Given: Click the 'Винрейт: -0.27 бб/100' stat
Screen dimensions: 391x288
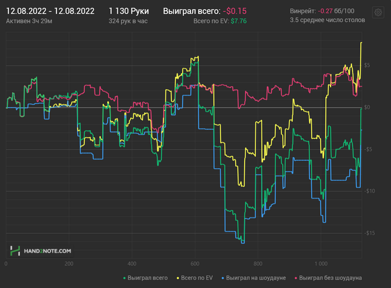Looking at the screenshot, I should pos(322,11).
